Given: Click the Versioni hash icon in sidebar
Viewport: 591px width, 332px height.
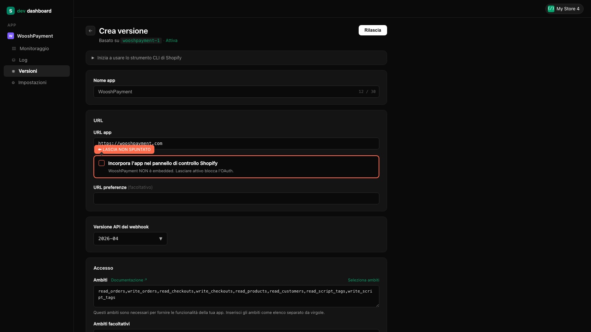Looking at the screenshot, I should tap(13, 71).
